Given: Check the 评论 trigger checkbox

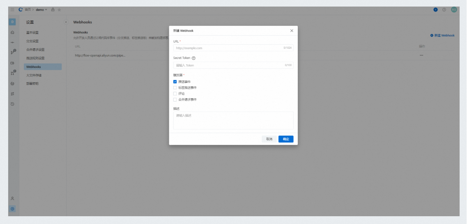Looking at the screenshot, I should [x=175, y=94].
